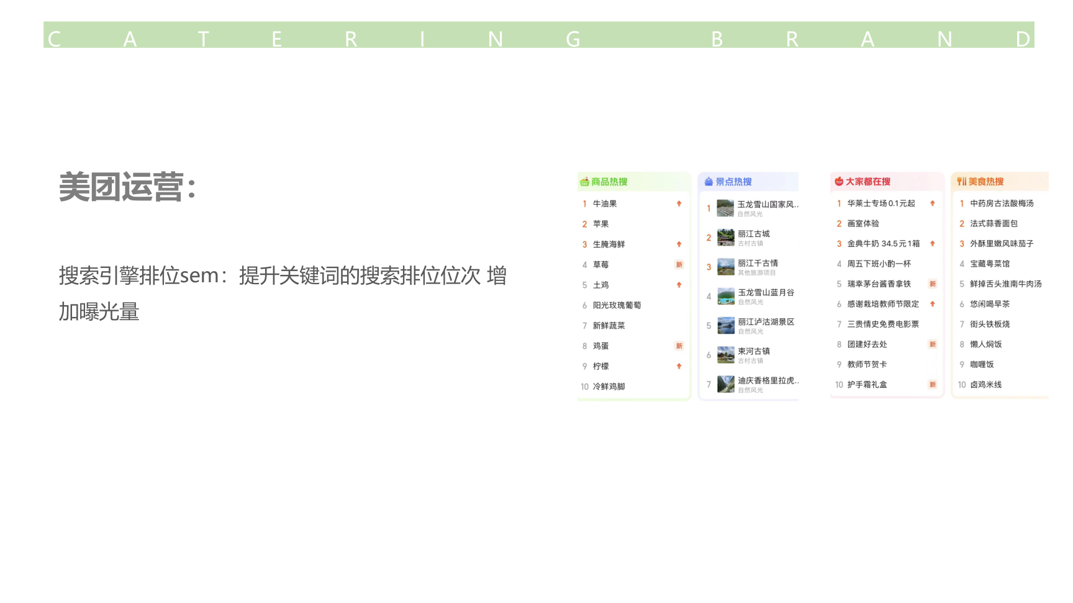Click the 美团运营: slide heading
The image size is (1073, 603).
[x=128, y=187]
